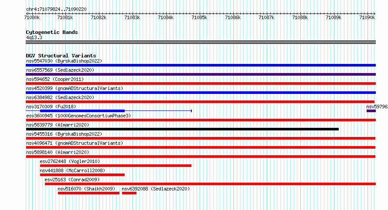Select the red bar for nsv594652
Viewport: 388px width, 210px height.
click(201, 83)
